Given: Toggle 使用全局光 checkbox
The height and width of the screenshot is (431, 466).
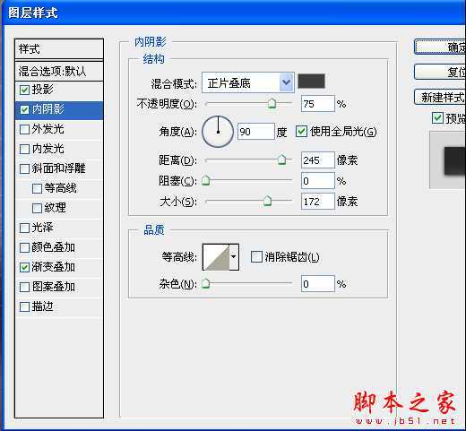Looking at the screenshot, I should (301, 132).
